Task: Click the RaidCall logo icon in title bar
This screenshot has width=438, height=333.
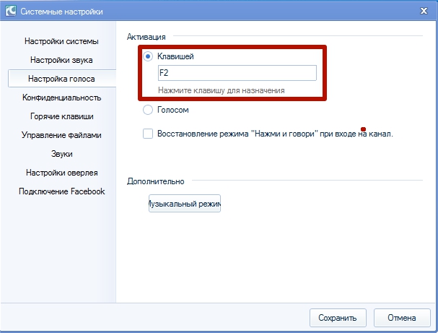Action: coord(9,12)
